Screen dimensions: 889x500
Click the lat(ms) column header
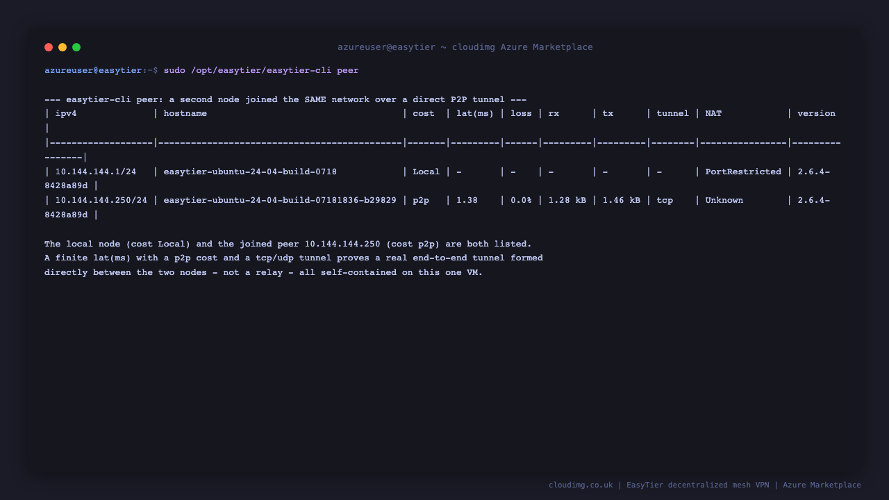(475, 113)
